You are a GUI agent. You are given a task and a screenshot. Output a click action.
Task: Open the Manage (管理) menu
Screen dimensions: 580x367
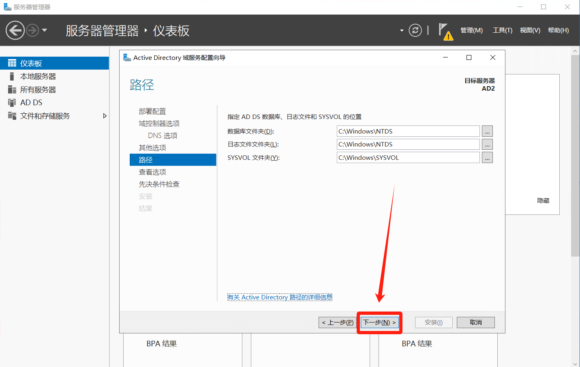point(471,30)
